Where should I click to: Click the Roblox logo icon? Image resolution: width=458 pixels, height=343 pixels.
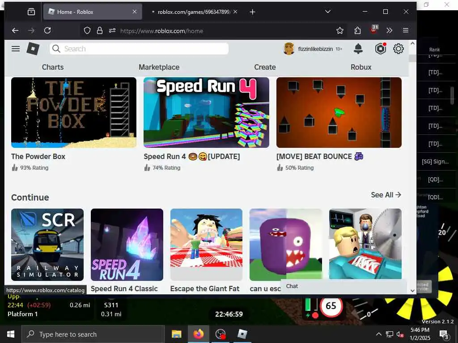33,49
